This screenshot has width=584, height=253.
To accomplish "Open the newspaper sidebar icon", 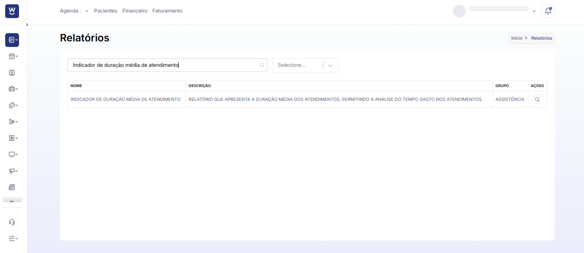I will coord(12,187).
